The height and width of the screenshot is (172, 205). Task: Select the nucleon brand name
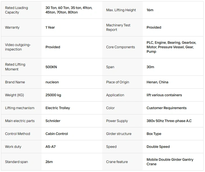52,82
